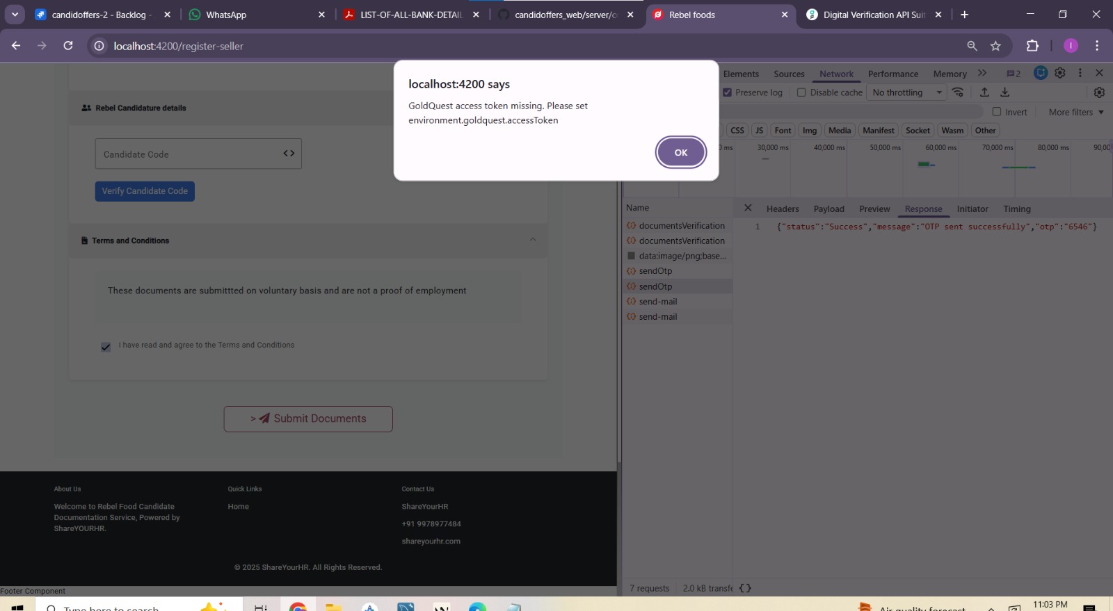Toggle the Preserve log checkbox
The height and width of the screenshot is (611, 1113).
click(x=727, y=92)
